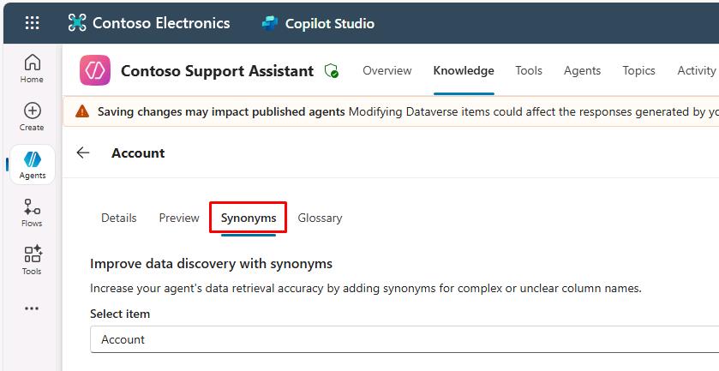Switch to the Synonyms tab
Image resolution: width=719 pixels, height=371 pixels.
click(x=248, y=218)
